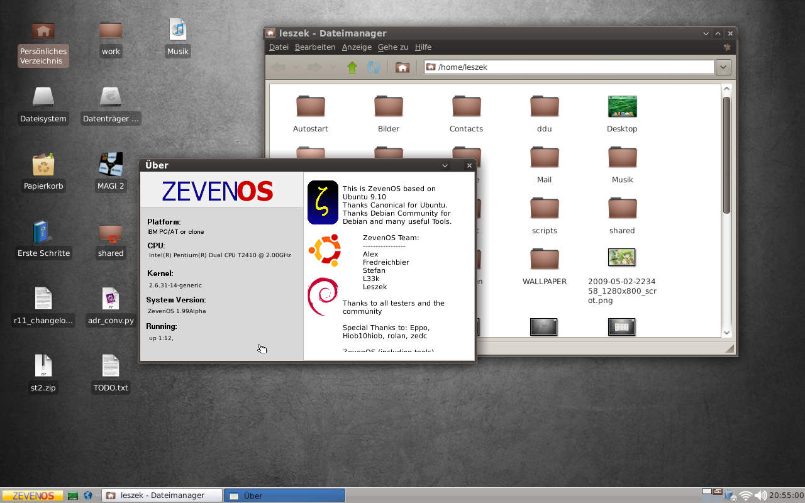Open the Autostart folder
The image size is (805, 503).
click(311, 114)
